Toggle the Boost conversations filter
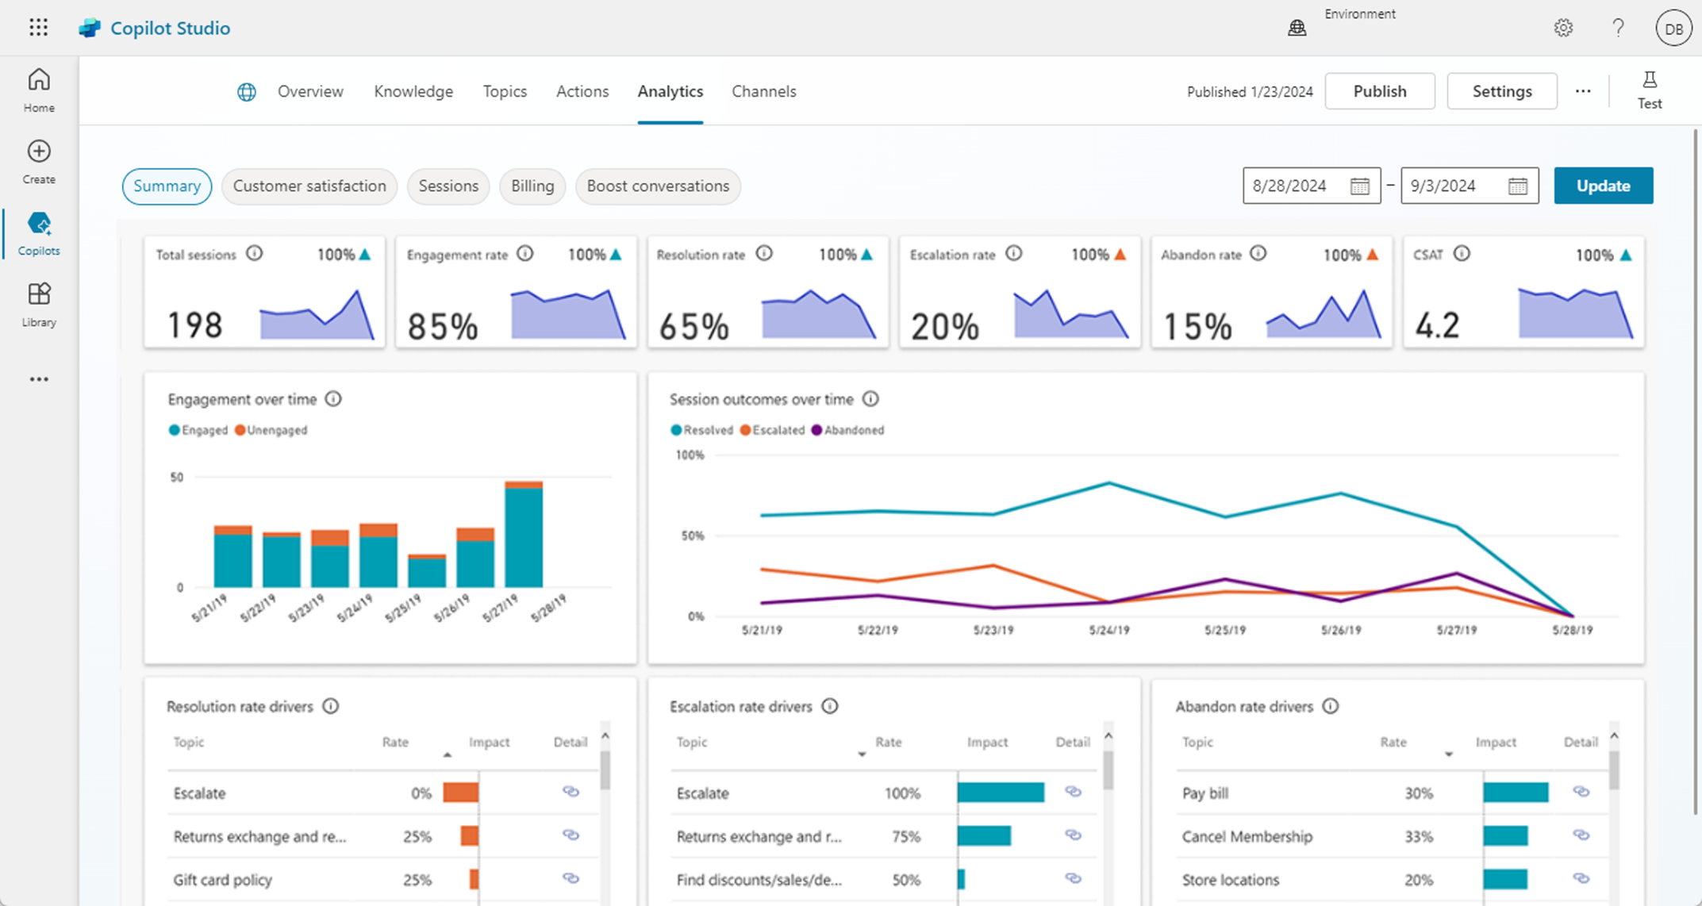Screen dimensions: 1702x906 (657, 186)
